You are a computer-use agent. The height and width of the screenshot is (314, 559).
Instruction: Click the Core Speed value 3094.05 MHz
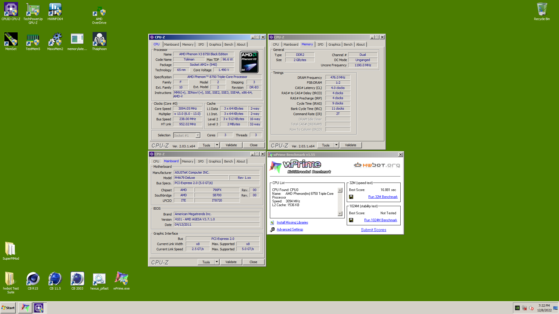(187, 108)
